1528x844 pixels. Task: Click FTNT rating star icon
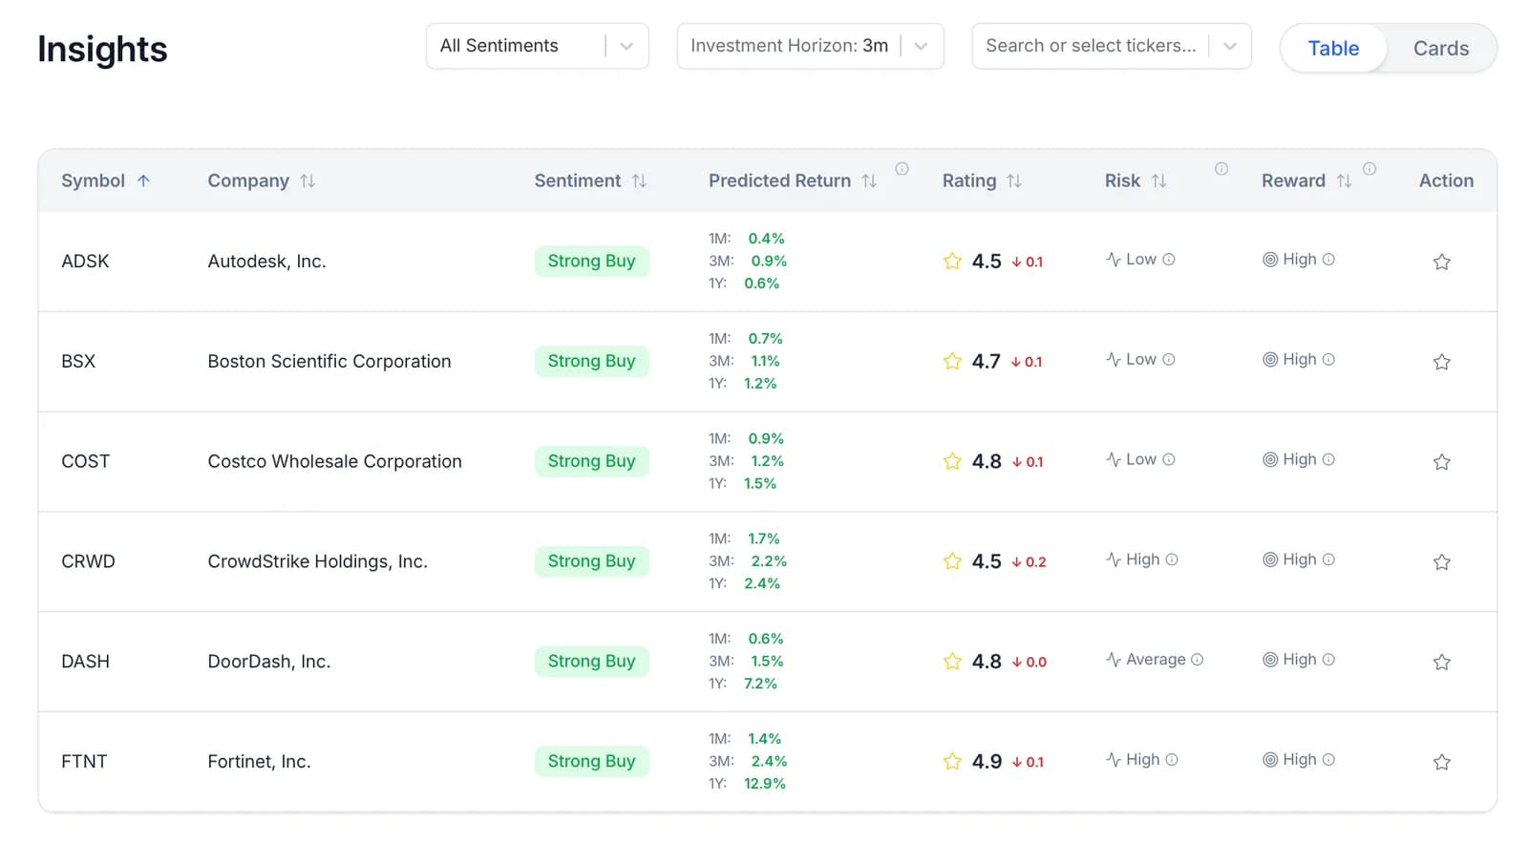952,761
